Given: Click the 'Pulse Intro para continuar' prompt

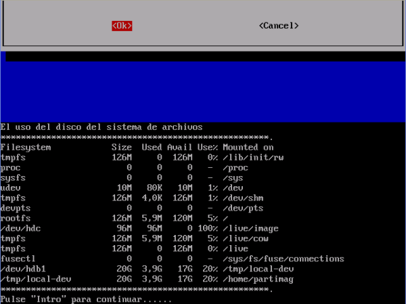Looking at the screenshot, I should click(x=86, y=299).
